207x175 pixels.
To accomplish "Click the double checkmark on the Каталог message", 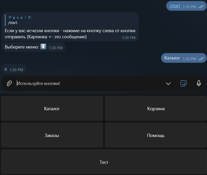I will point(201,58).
